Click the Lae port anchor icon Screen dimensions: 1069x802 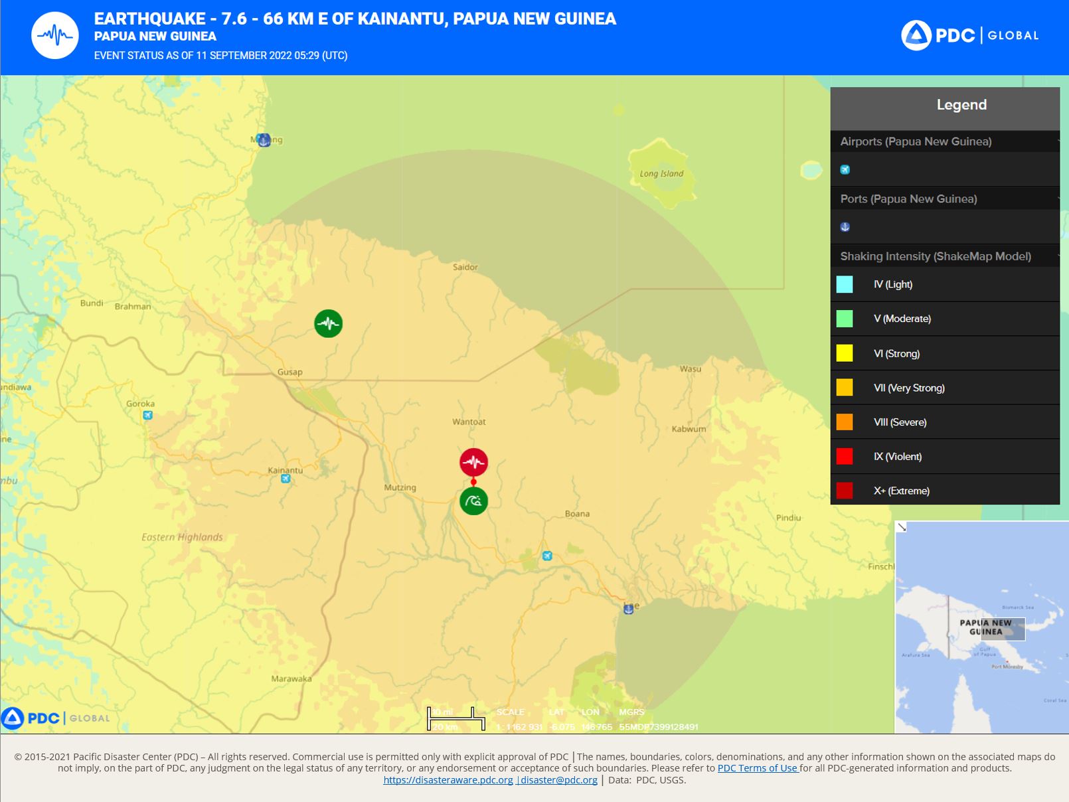click(x=628, y=608)
